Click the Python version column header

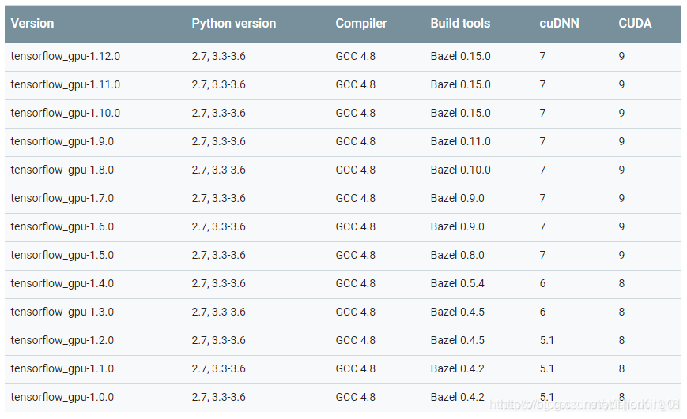pos(233,23)
